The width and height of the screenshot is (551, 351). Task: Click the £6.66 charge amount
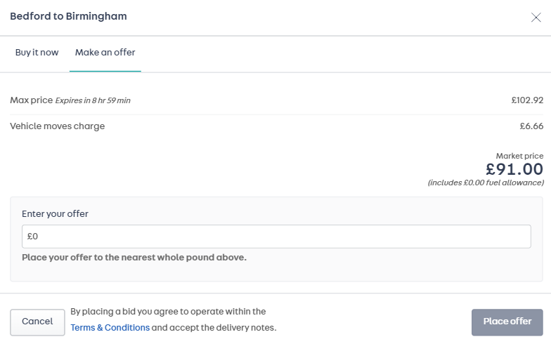point(531,126)
